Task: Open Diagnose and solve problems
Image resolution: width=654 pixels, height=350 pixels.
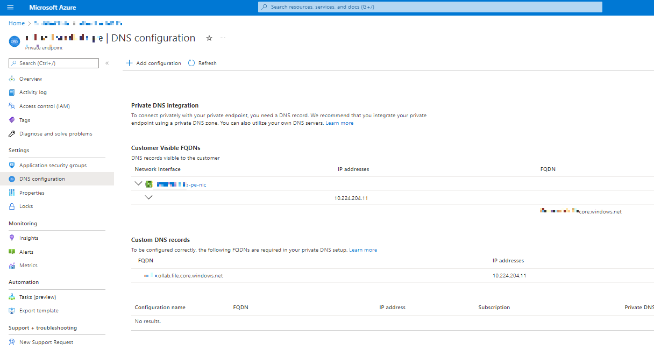Action: (x=56, y=134)
